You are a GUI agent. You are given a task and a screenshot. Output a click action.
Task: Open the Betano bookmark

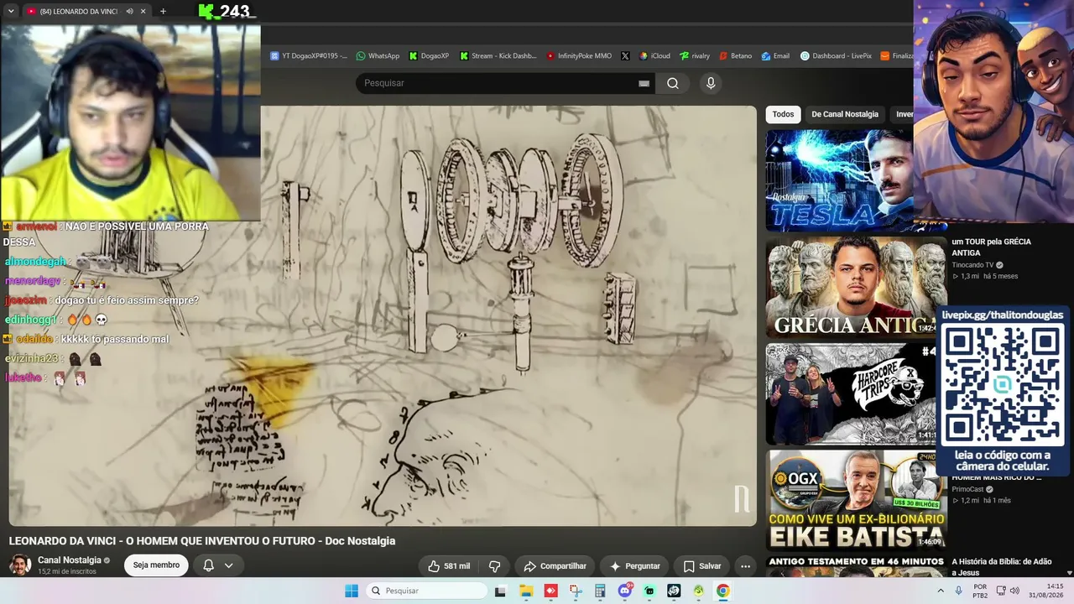click(736, 56)
